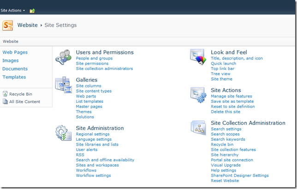Click the Site Administration gear checklist icon
The image size is (297, 189).
tap(64, 133)
